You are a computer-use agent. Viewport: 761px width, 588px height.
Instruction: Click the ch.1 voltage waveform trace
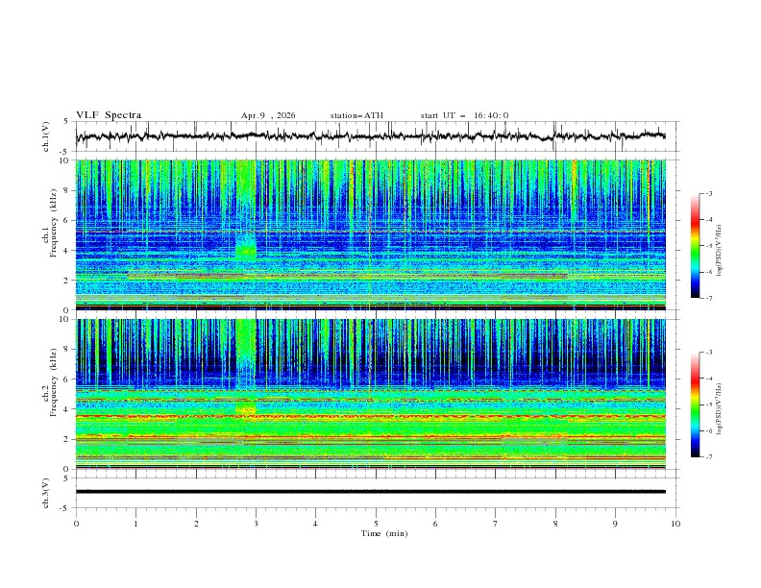click(x=370, y=136)
